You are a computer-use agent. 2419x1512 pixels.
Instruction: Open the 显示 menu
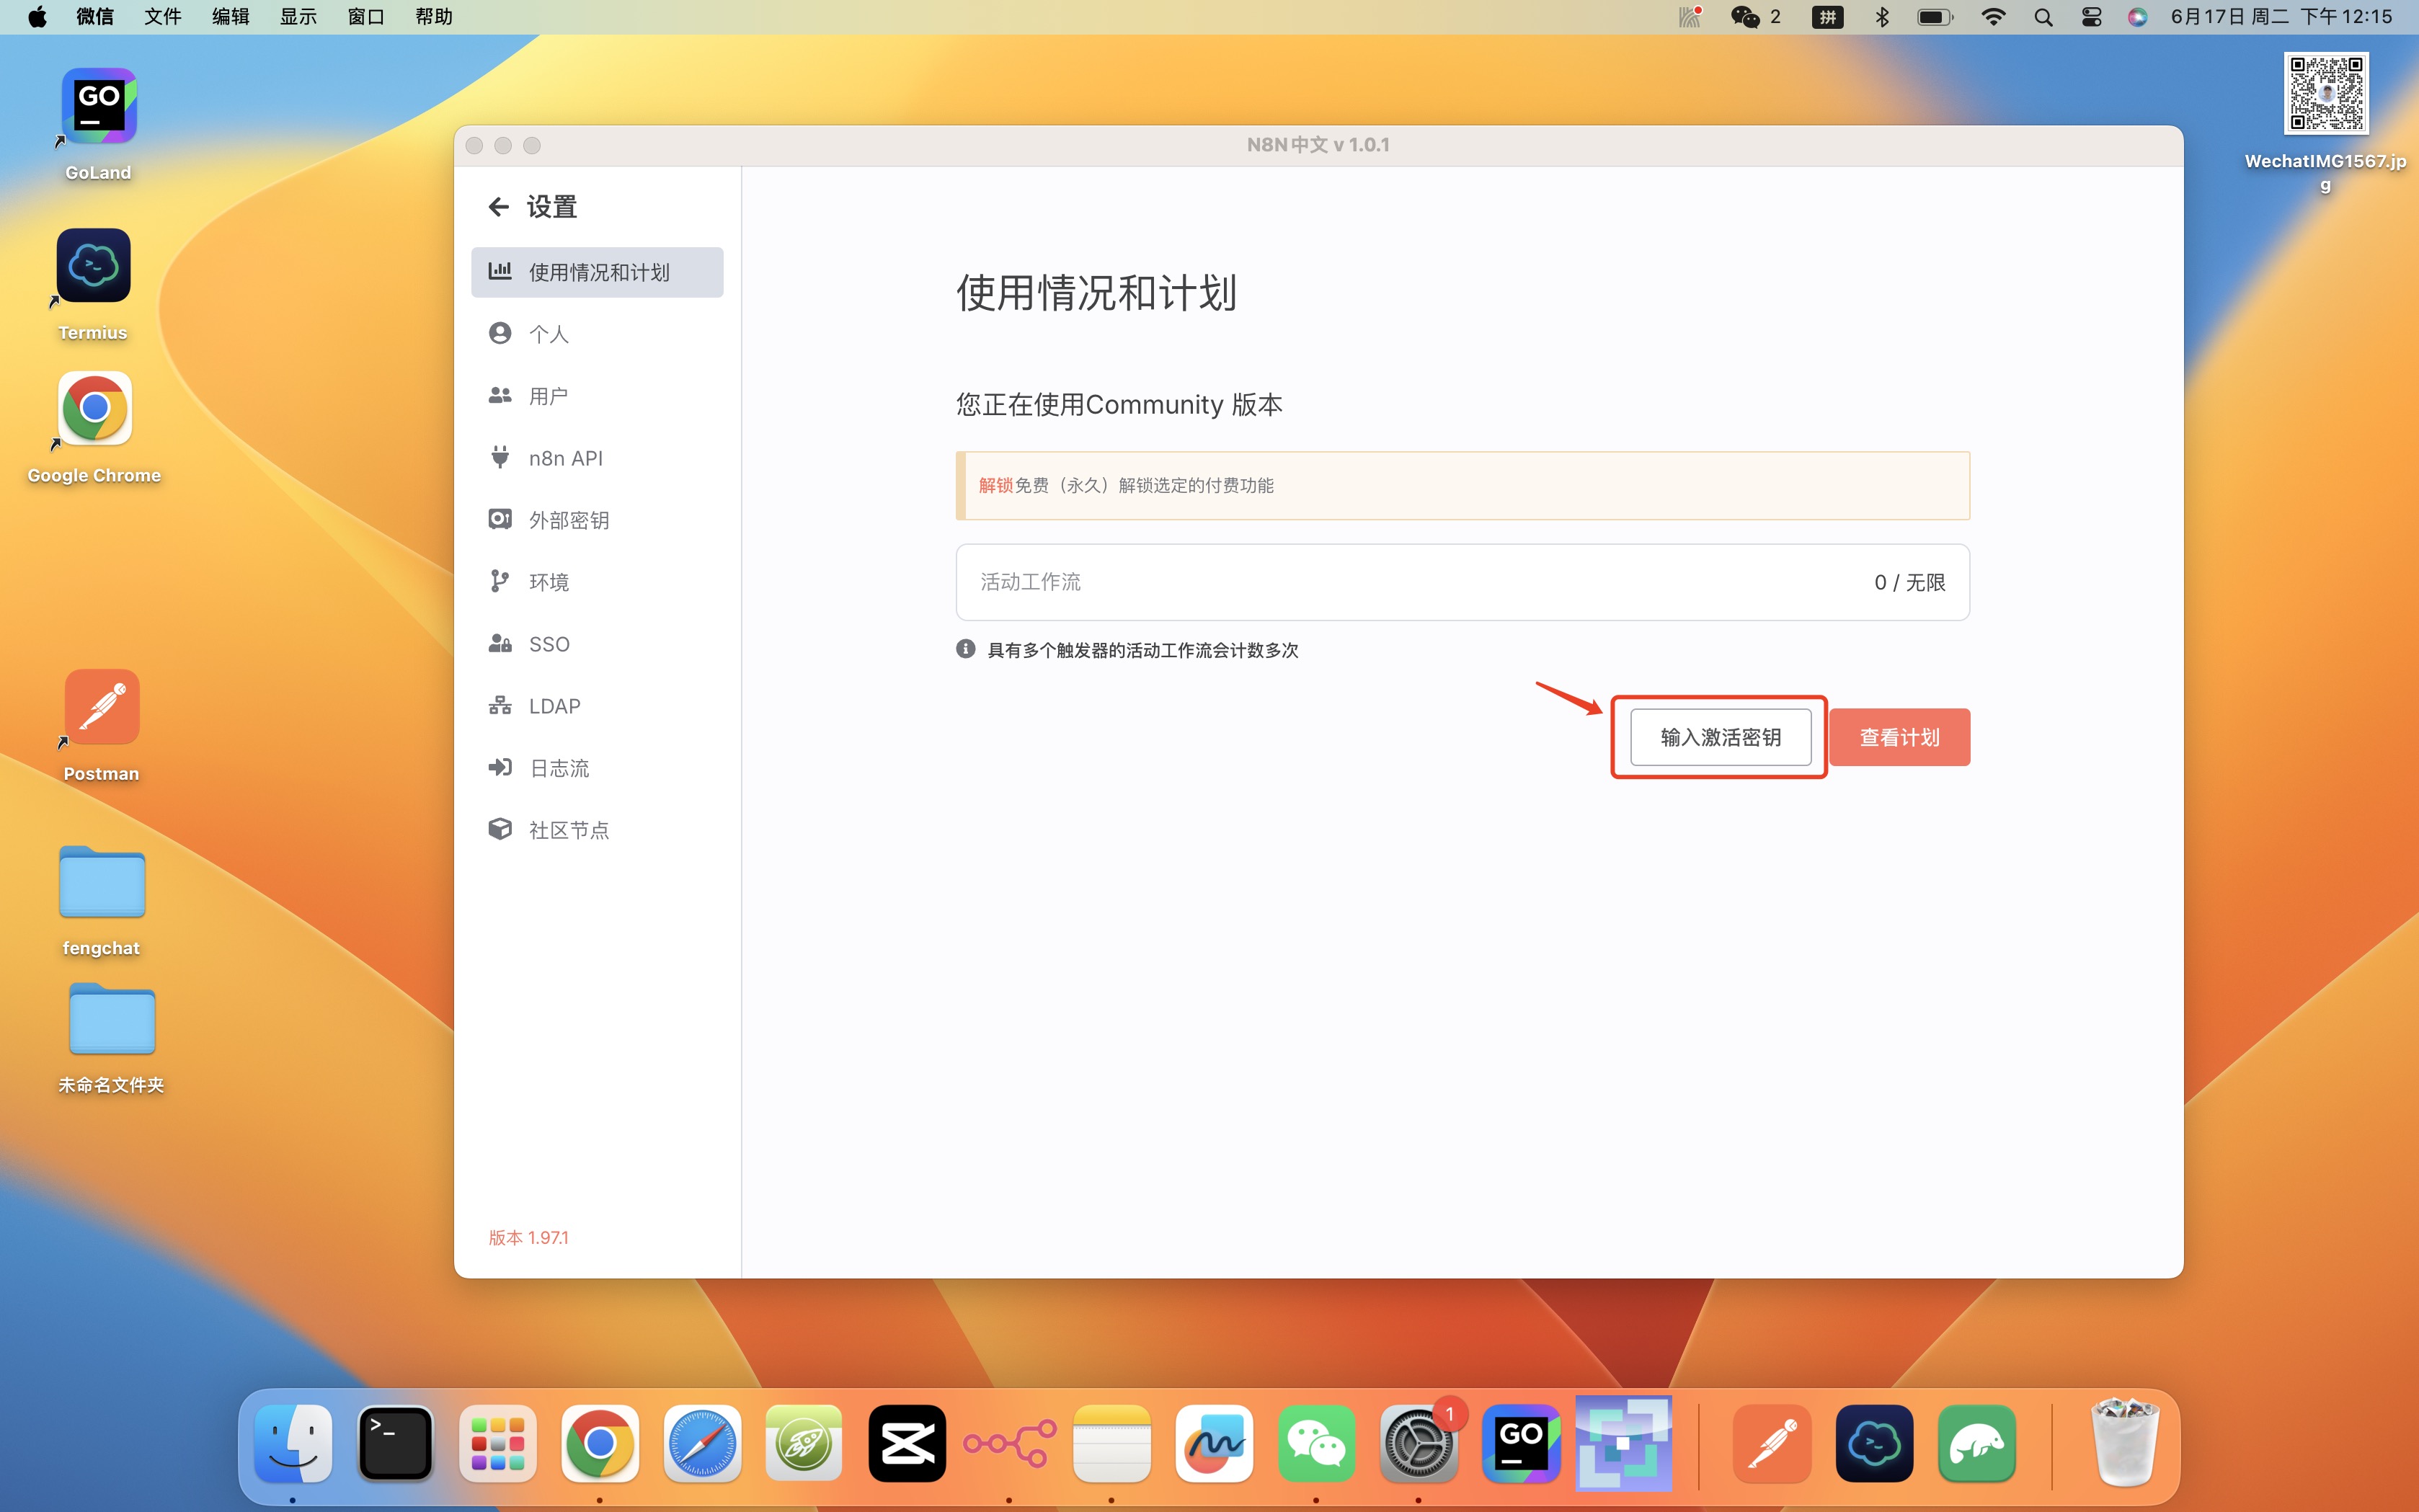point(298,17)
